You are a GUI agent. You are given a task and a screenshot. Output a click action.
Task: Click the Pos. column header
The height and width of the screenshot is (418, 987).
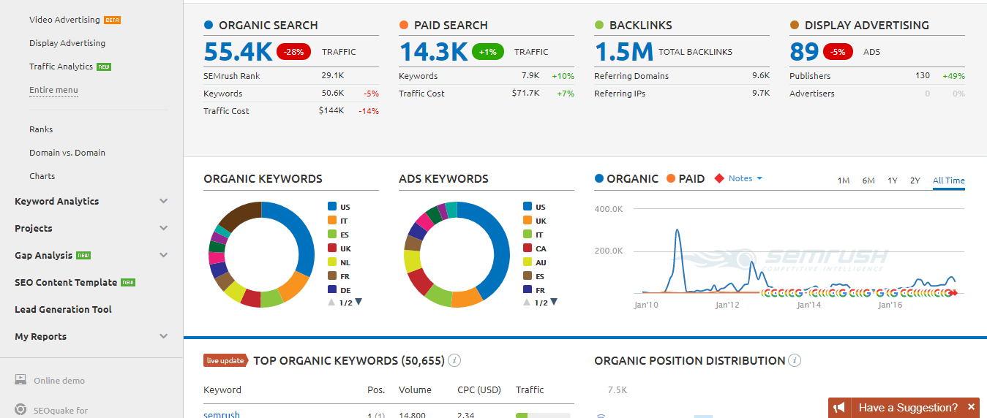click(376, 389)
